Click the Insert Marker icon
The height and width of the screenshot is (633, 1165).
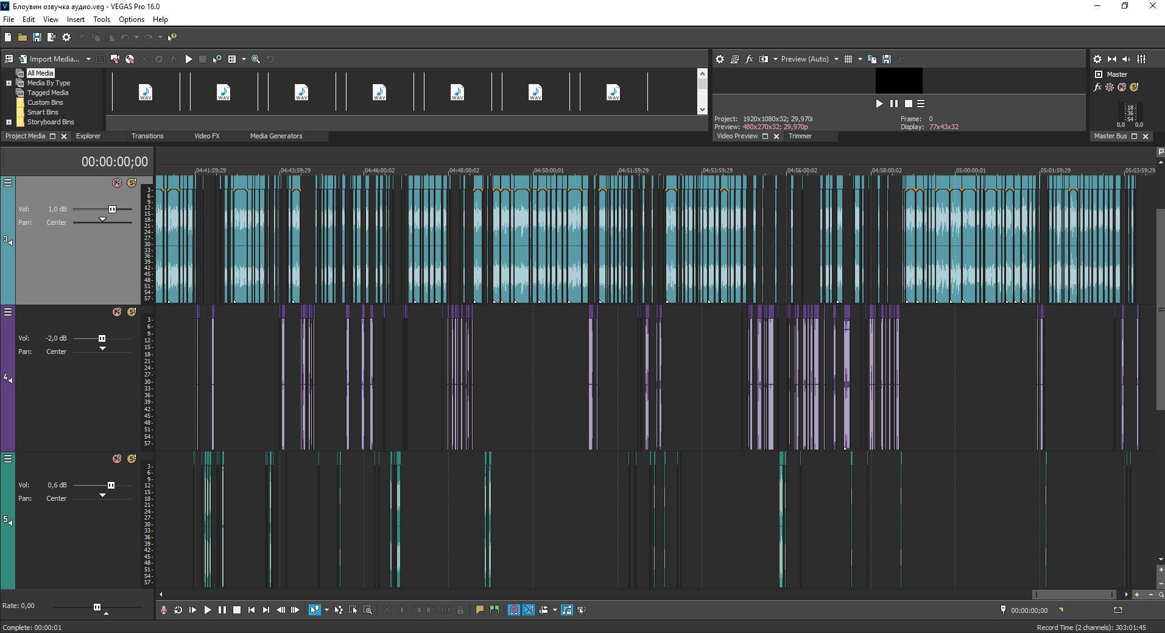[x=479, y=610]
